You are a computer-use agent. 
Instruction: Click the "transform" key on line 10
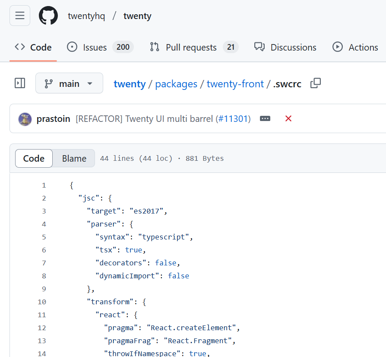[x=110, y=302]
